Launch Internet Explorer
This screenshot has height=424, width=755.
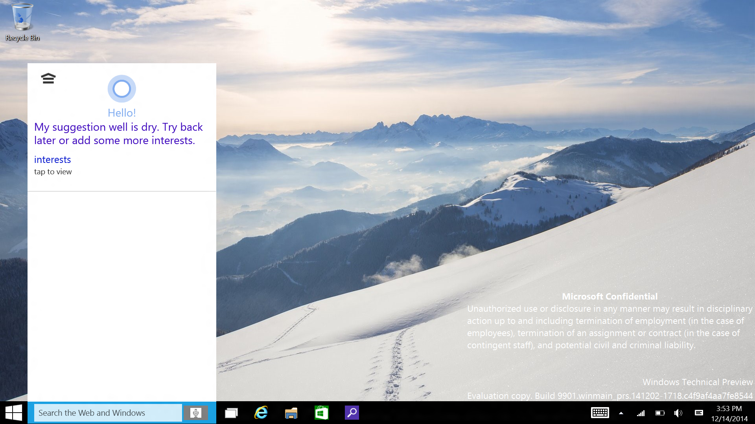point(261,413)
